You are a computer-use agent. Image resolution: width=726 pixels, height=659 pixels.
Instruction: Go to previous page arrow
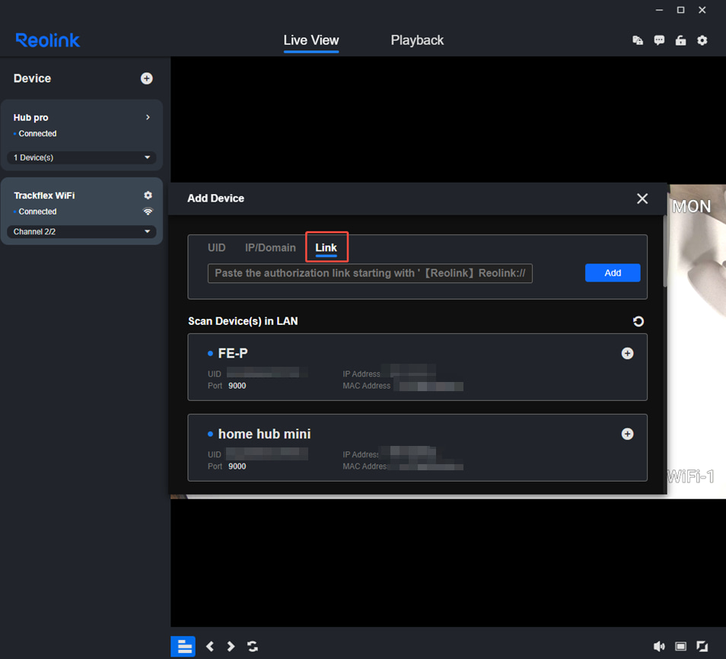tap(210, 646)
